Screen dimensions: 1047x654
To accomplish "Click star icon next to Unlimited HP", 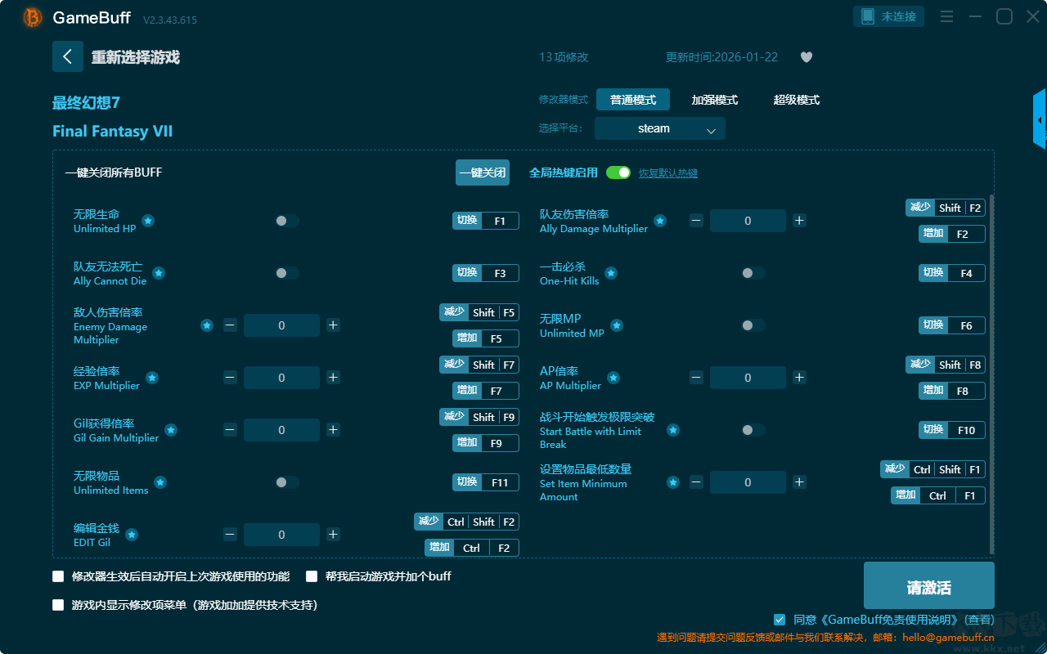I will point(148,221).
